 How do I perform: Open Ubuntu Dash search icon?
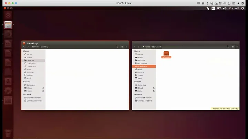coord(8,15)
